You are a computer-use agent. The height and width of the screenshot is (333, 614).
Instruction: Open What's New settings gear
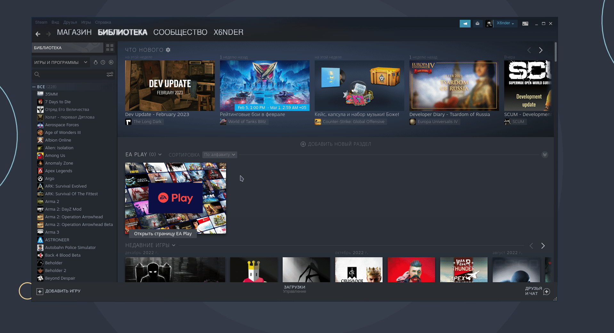[x=168, y=50]
